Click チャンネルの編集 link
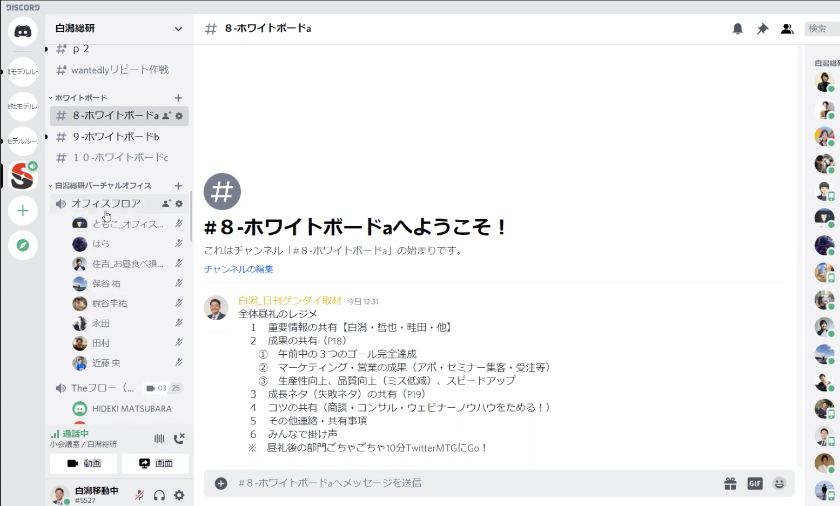840x506 pixels. [x=239, y=269]
